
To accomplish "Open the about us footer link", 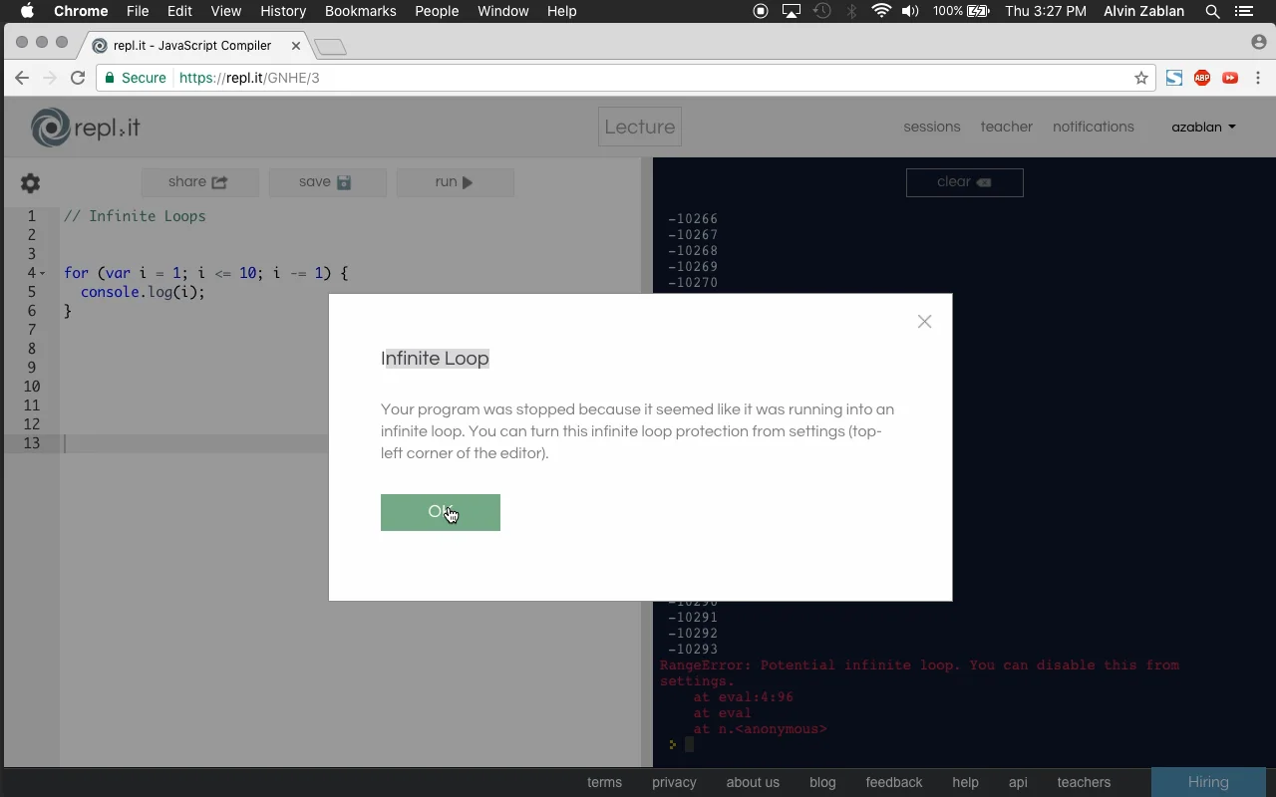I will (x=753, y=782).
